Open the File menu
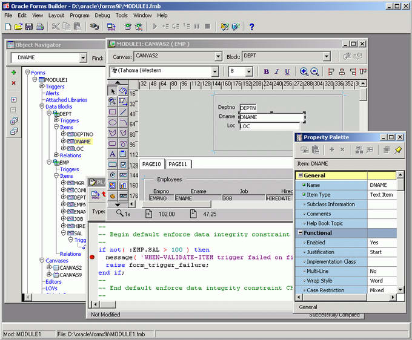The image size is (412, 340). [8, 15]
